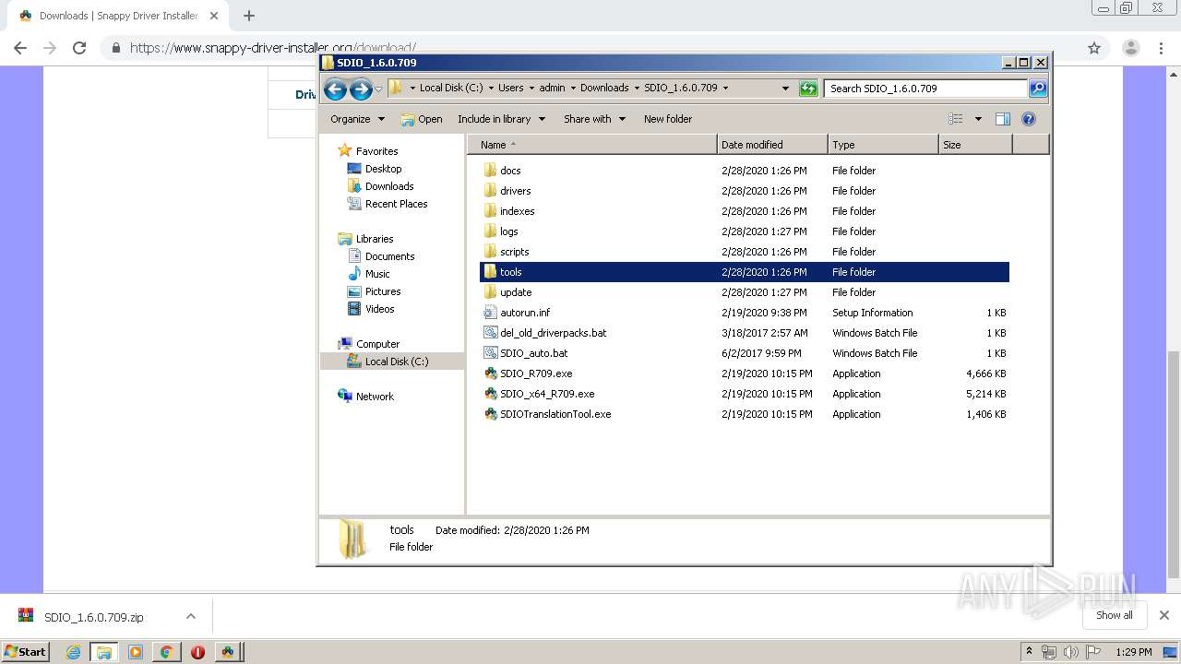Select Videos under Libraries

coord(379,309)
